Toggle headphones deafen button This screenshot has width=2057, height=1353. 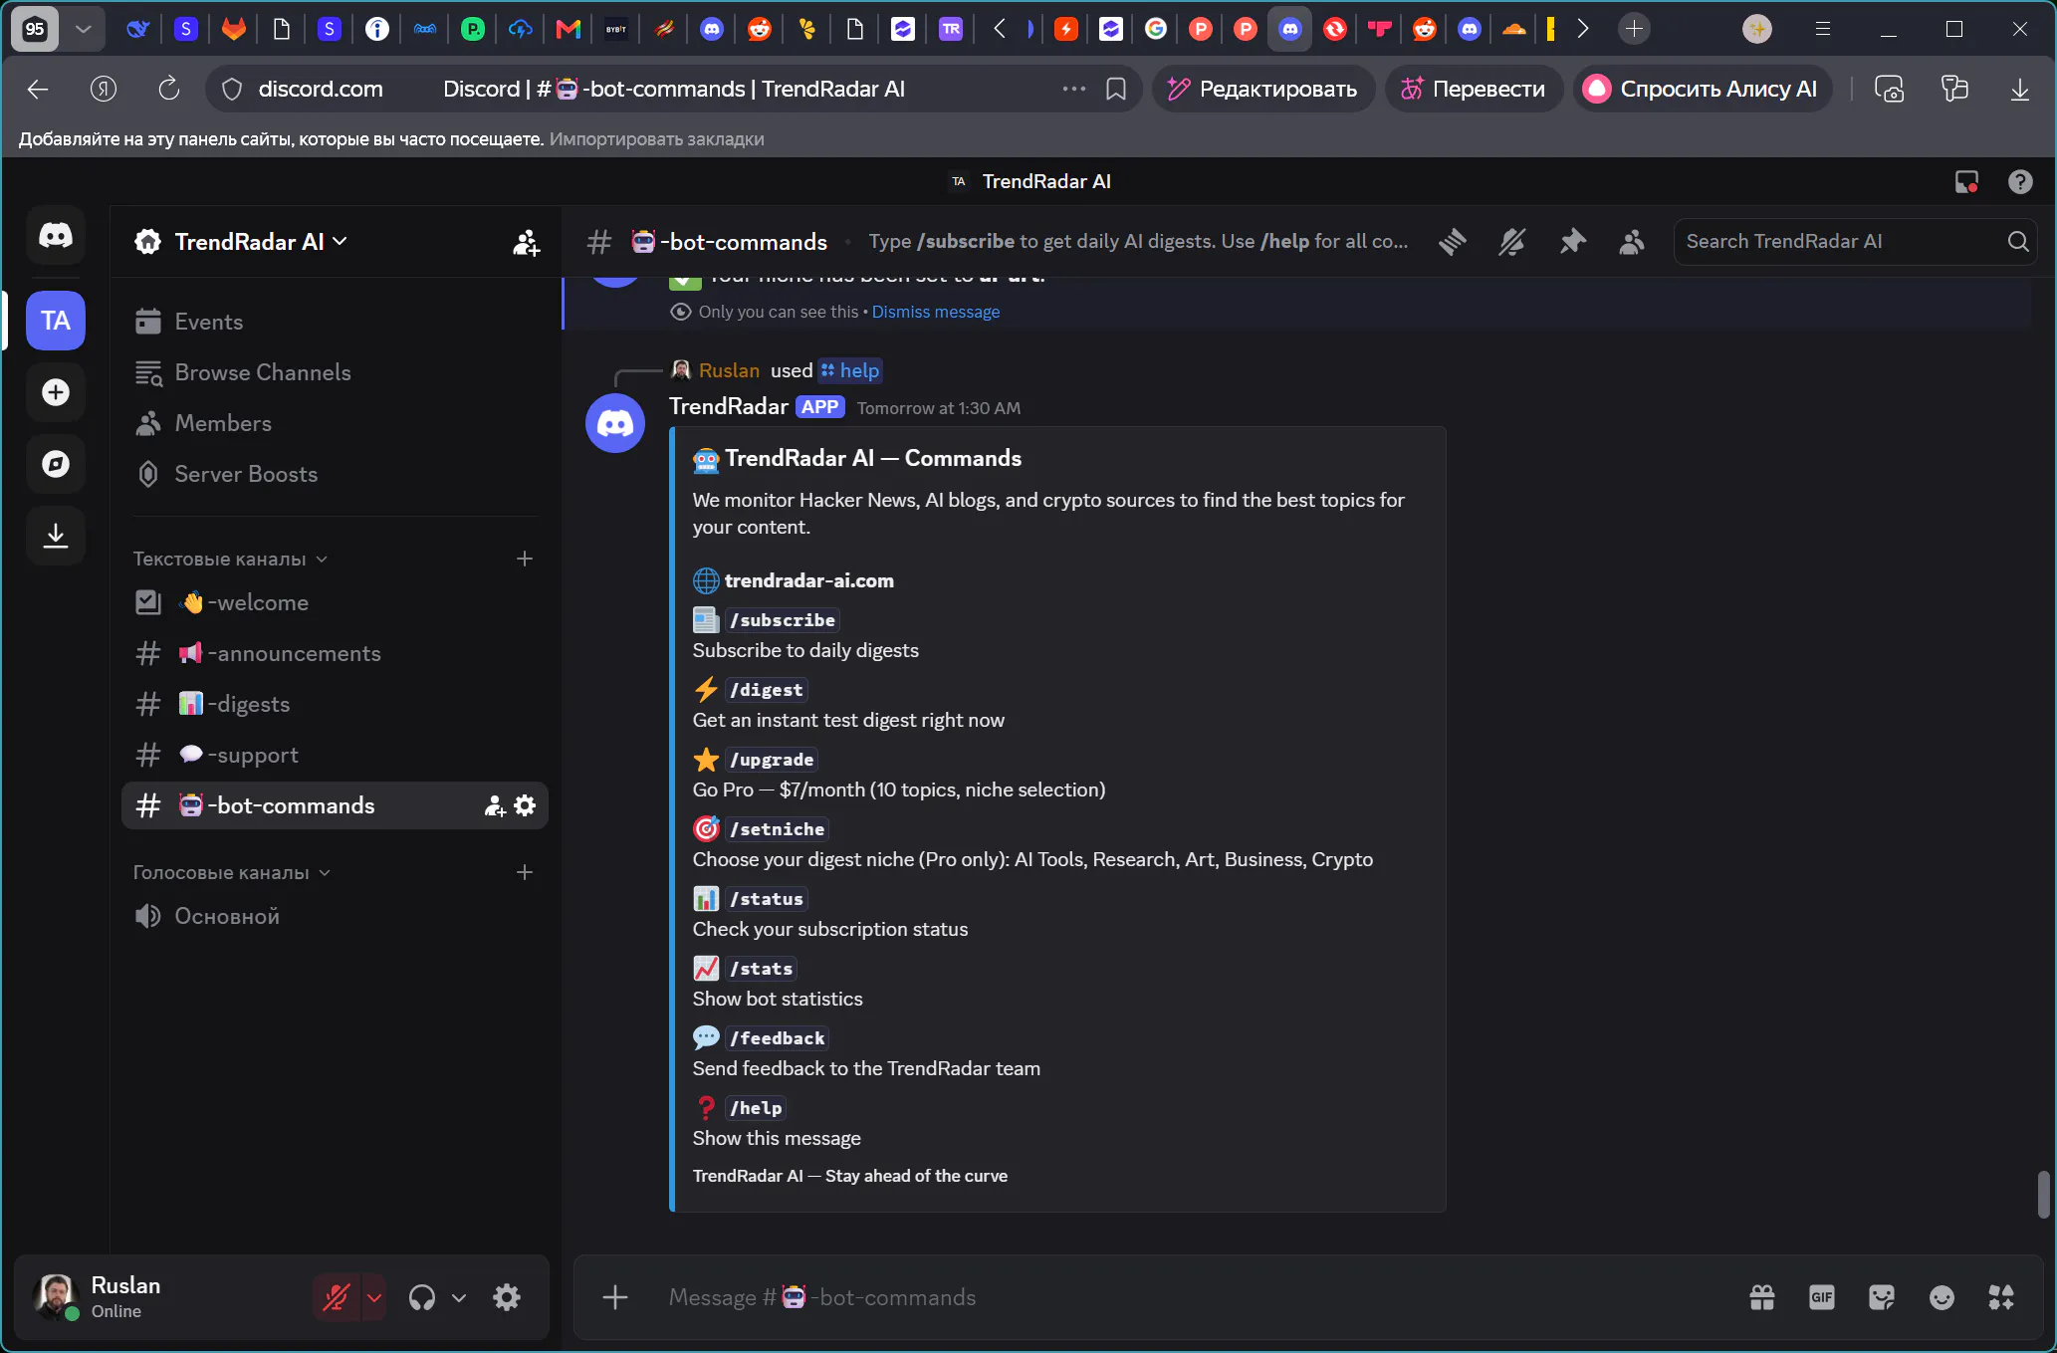tap(421, 1297)
